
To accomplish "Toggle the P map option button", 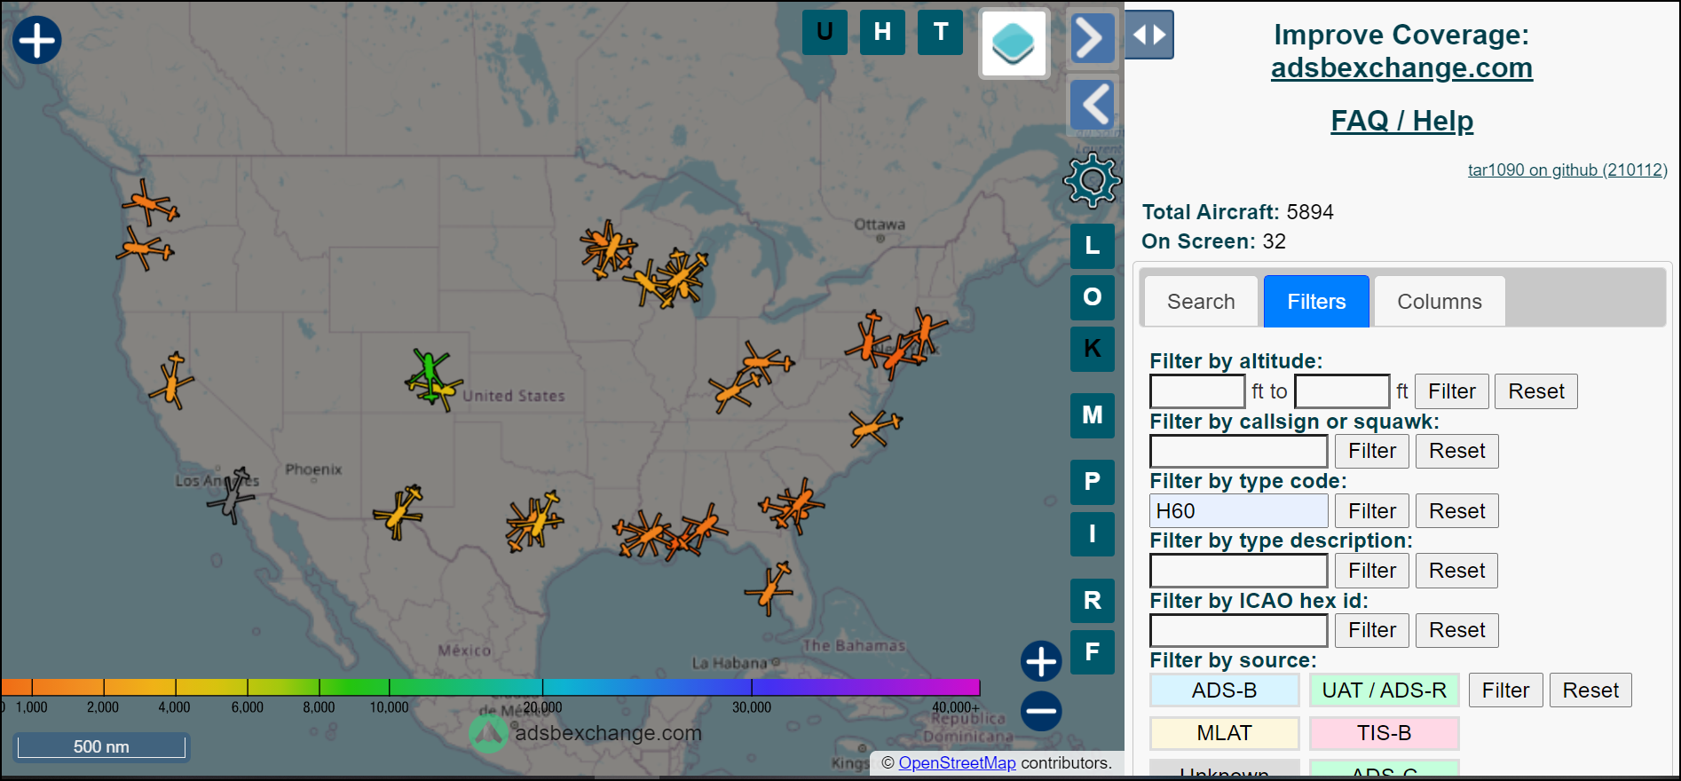I will 1093,482.
